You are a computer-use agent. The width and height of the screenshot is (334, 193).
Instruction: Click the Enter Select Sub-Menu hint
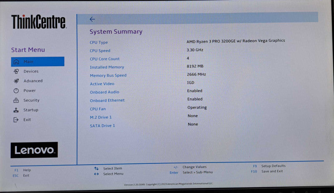tap(191, 172)
